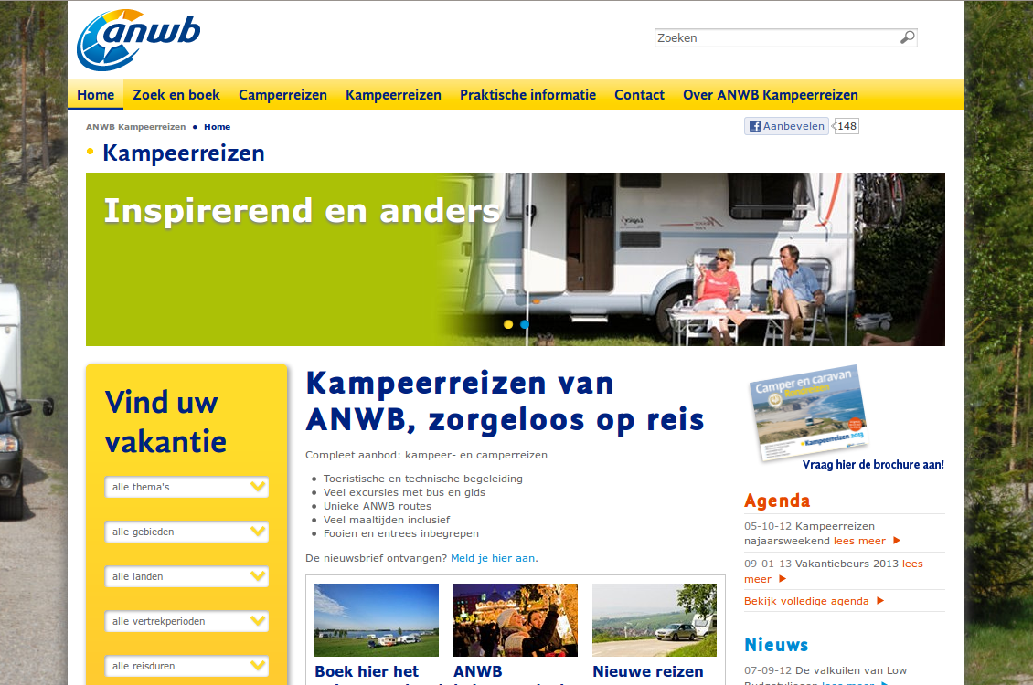The width and height of the screenshot is (1033, 685).
Task: Go to the Contact page
Action: click(x=639, y=95)
